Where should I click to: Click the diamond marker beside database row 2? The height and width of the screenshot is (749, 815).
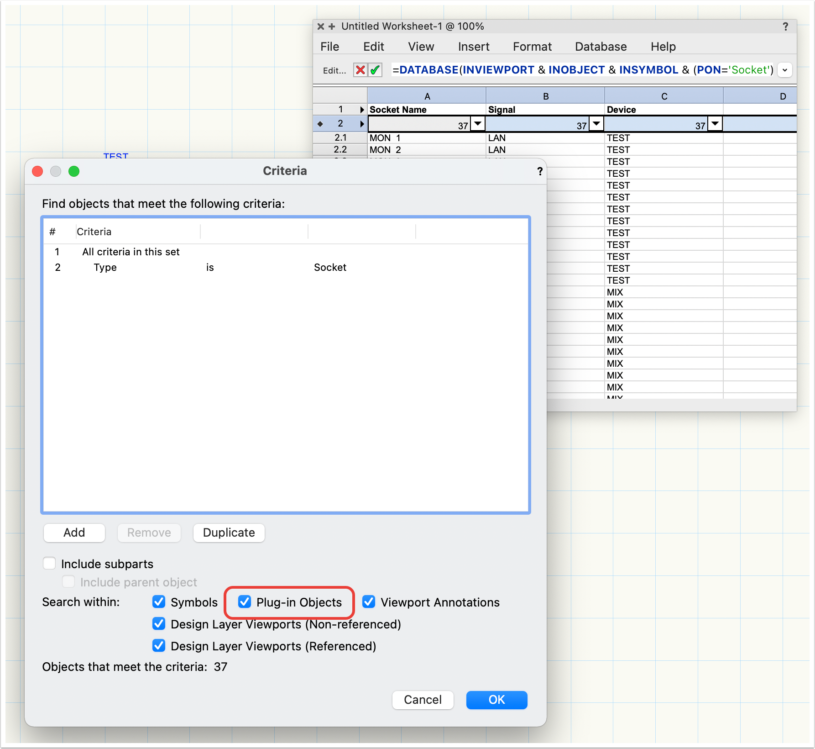[321, 123]
